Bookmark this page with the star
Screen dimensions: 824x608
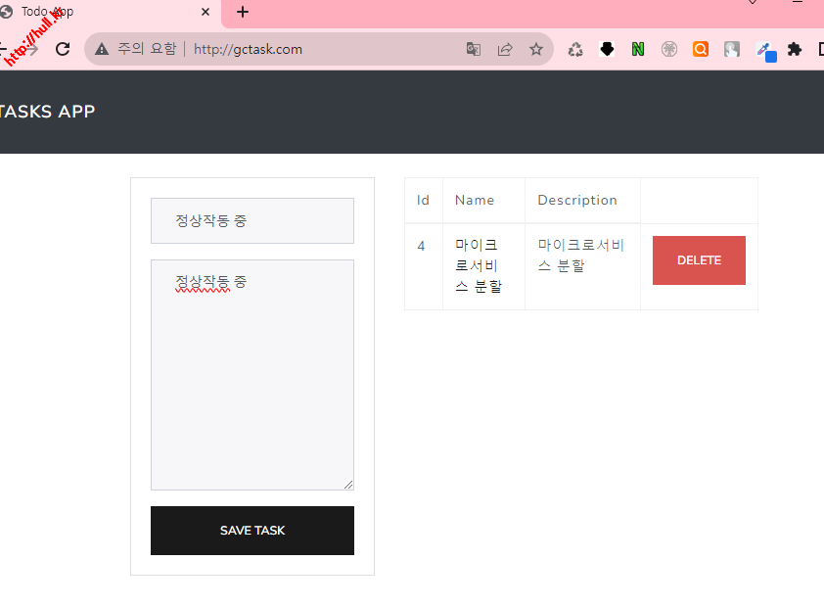(536, 49)
